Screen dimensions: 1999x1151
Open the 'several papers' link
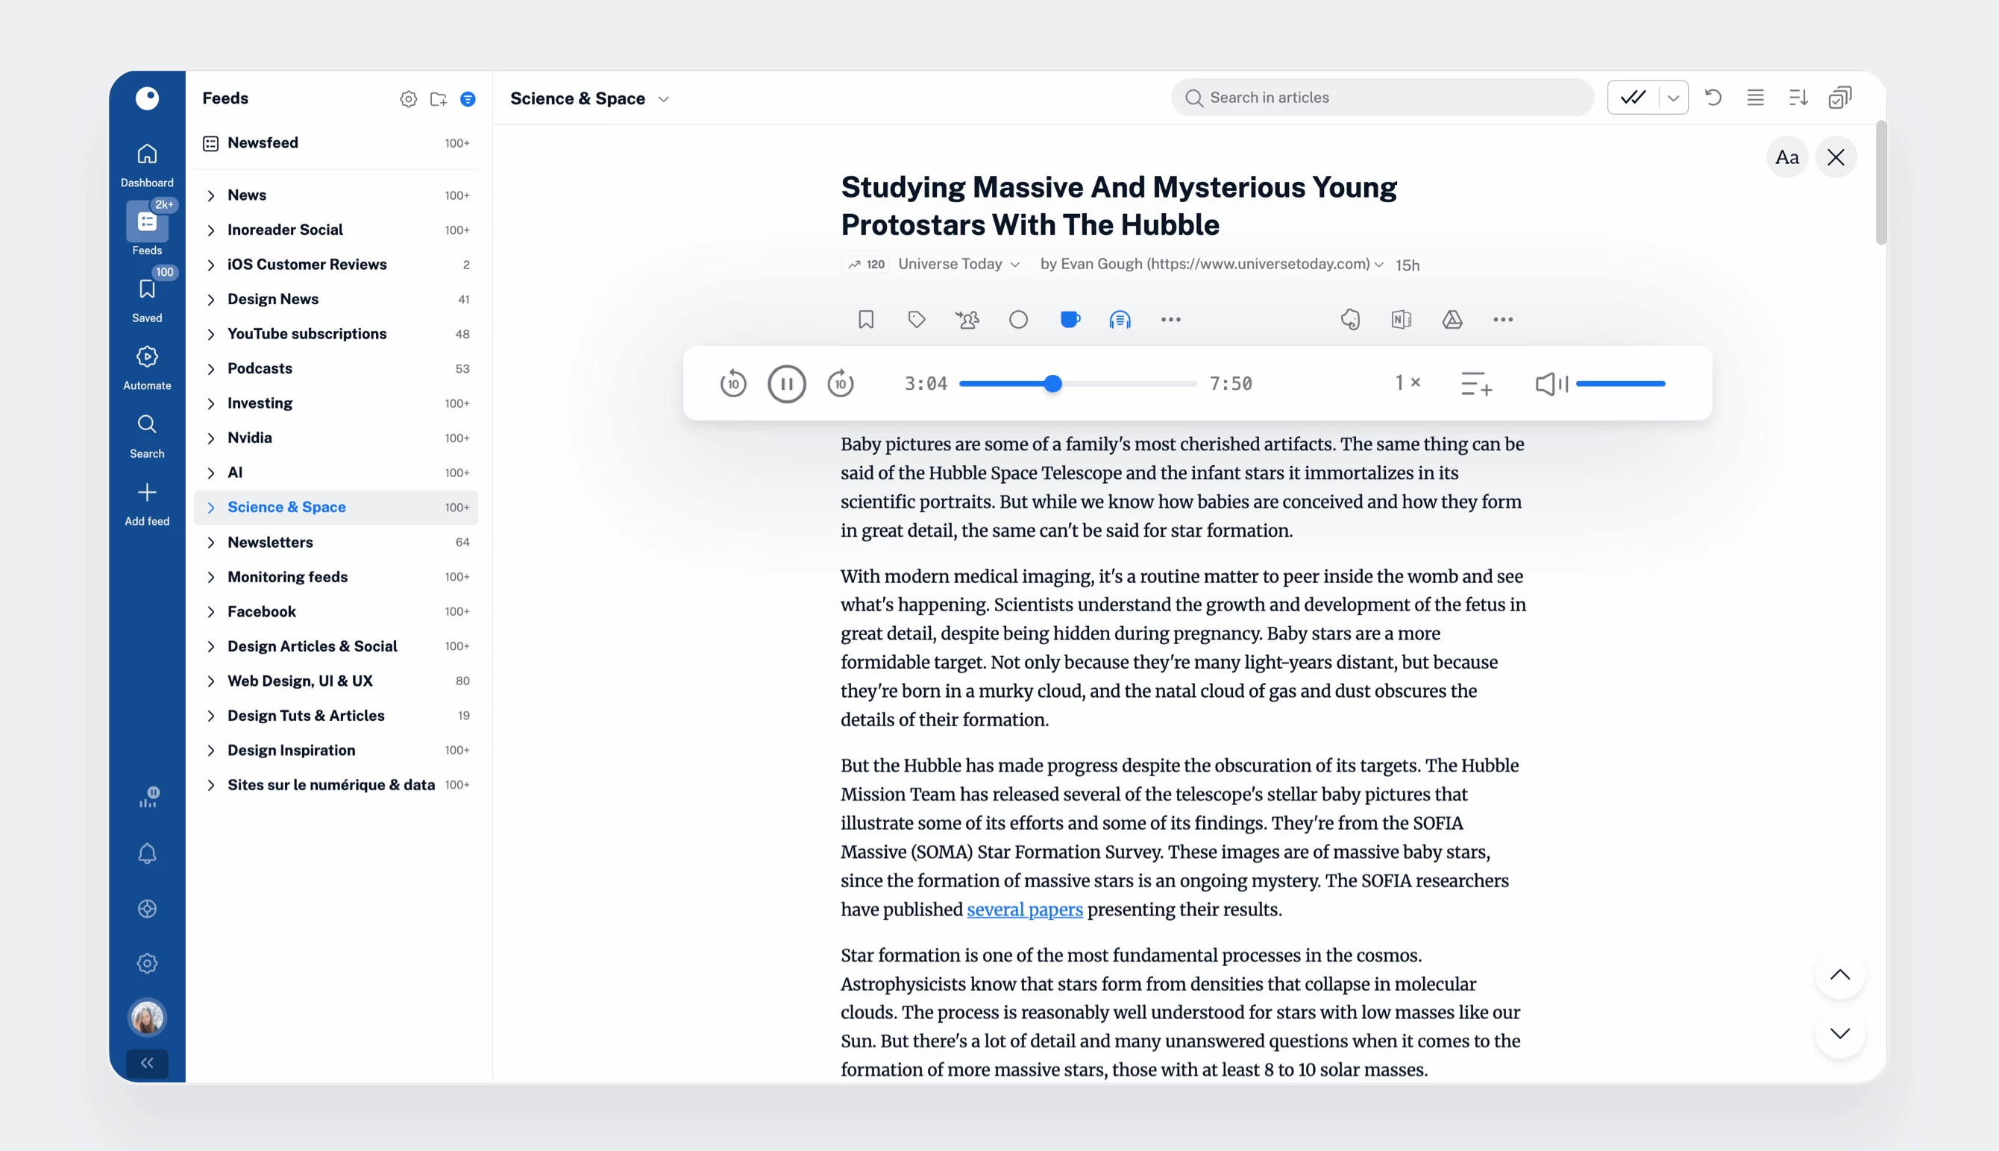pos(1025,909)
